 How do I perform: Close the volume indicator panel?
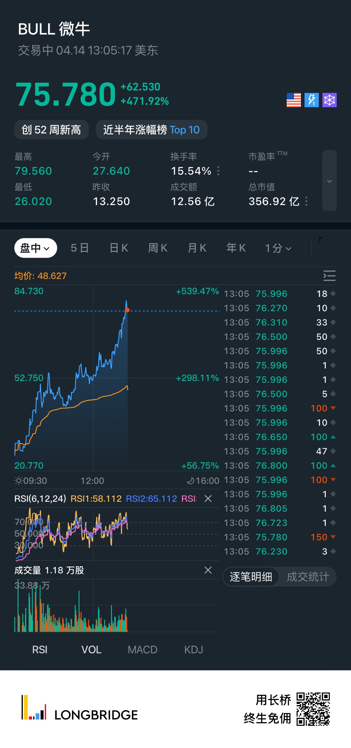[x=208, y=570]
